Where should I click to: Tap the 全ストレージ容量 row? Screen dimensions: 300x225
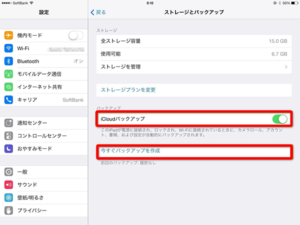(194, 41)
